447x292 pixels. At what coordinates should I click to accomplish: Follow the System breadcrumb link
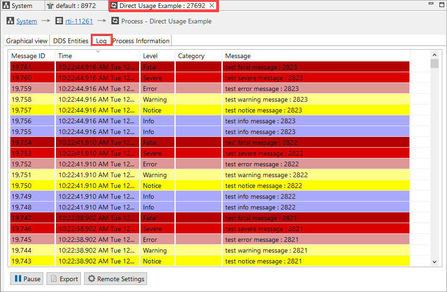pos(26,21)
